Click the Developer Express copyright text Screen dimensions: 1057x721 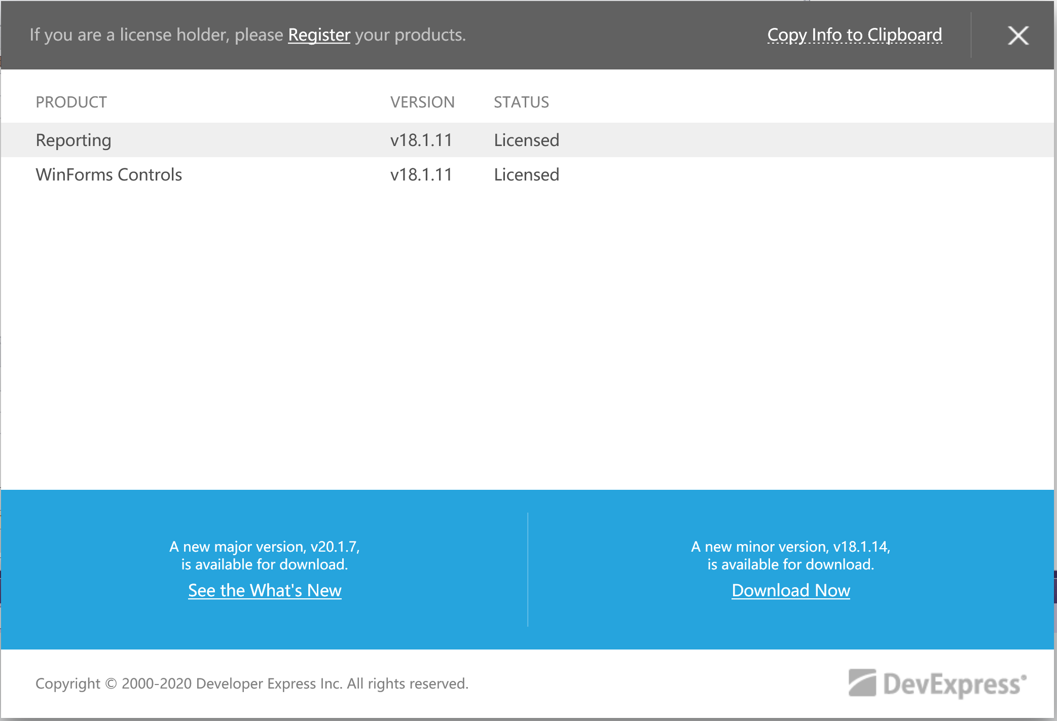coord(252,683)
